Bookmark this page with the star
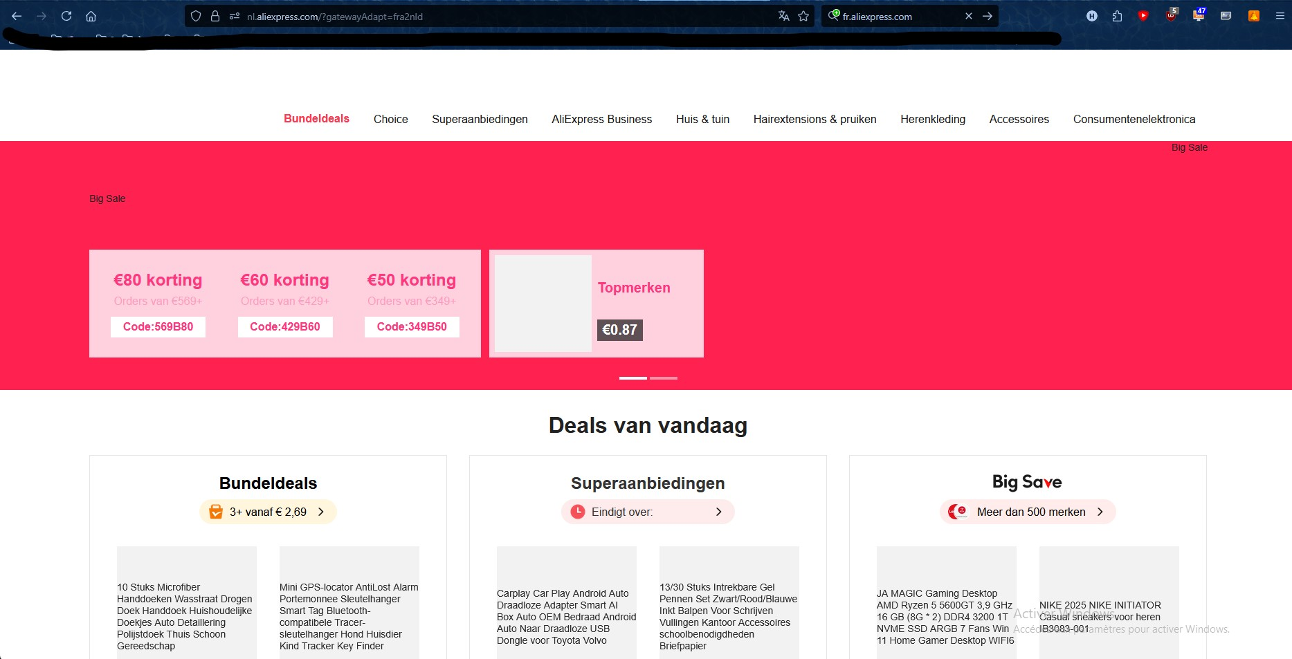This screenshot has height=659, width=1292. coord(803,16)
